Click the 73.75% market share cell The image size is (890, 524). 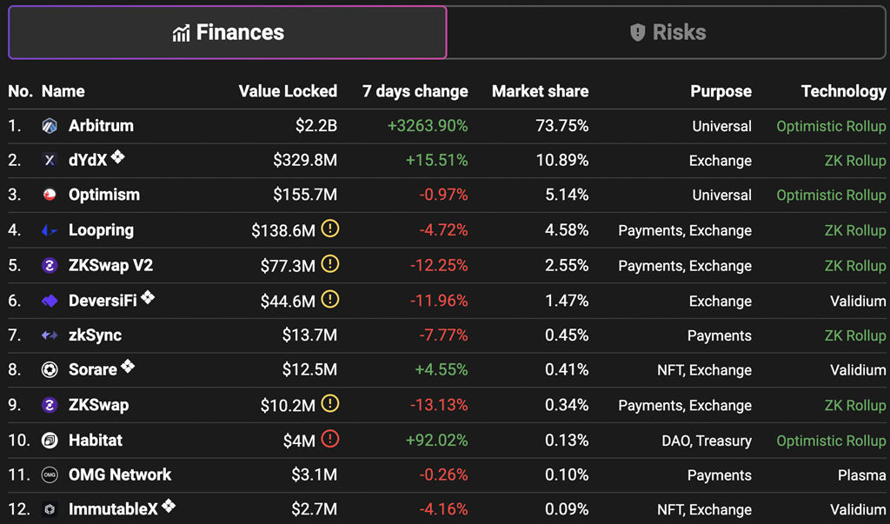pyautogui.click(x=562, y=126)
